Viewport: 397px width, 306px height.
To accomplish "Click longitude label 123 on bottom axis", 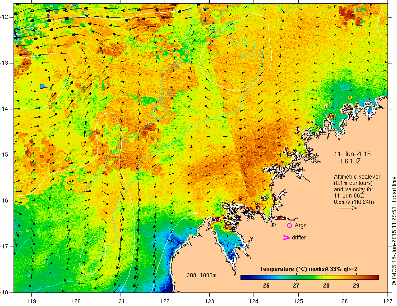I will pos(209,301).
